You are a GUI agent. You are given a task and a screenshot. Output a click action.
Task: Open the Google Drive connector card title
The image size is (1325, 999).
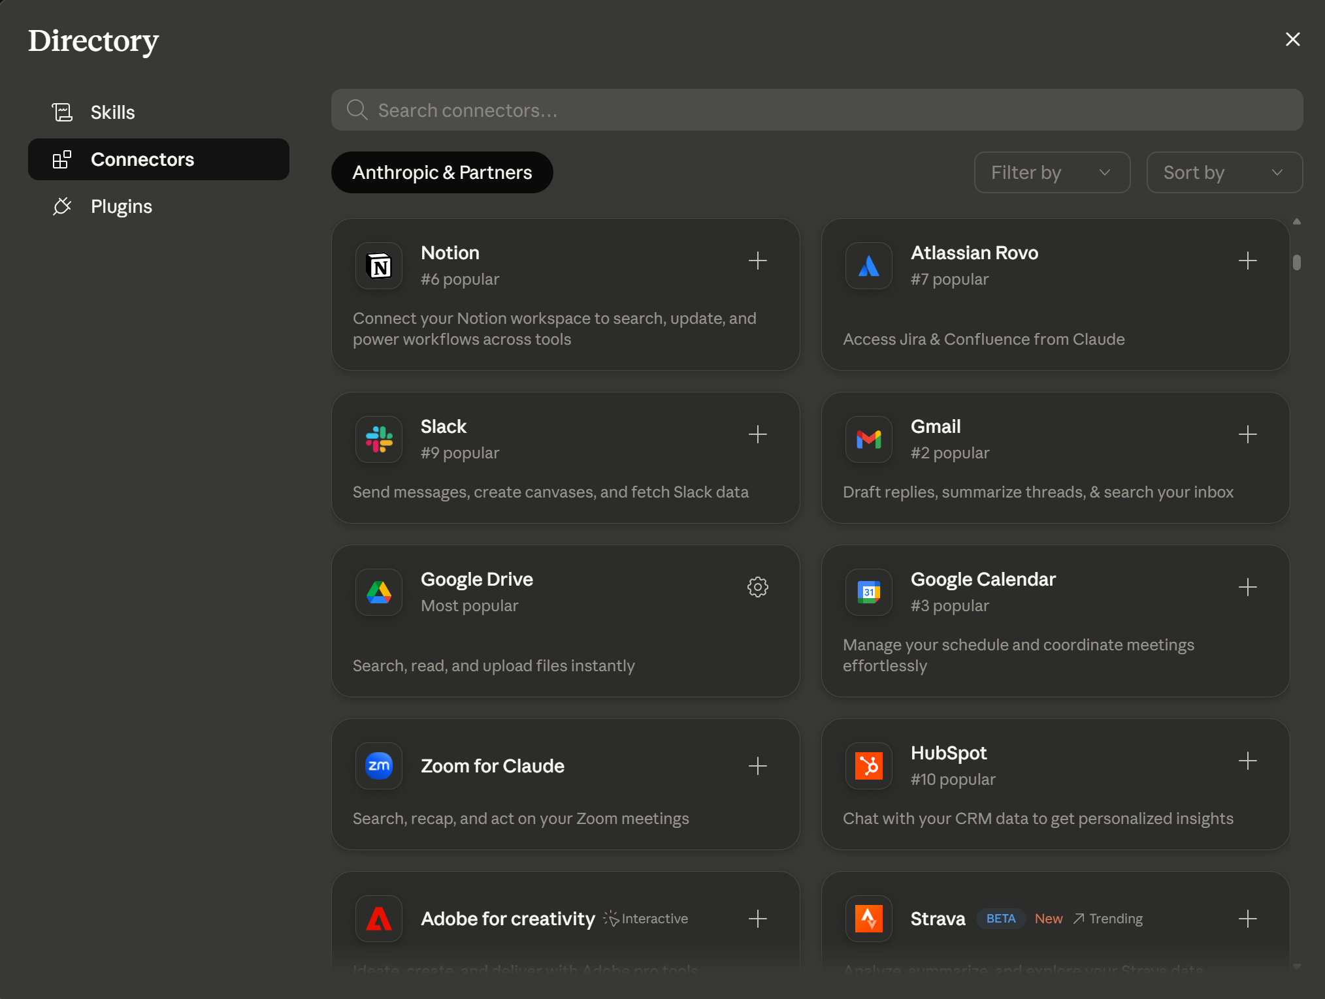click(476, 579)
